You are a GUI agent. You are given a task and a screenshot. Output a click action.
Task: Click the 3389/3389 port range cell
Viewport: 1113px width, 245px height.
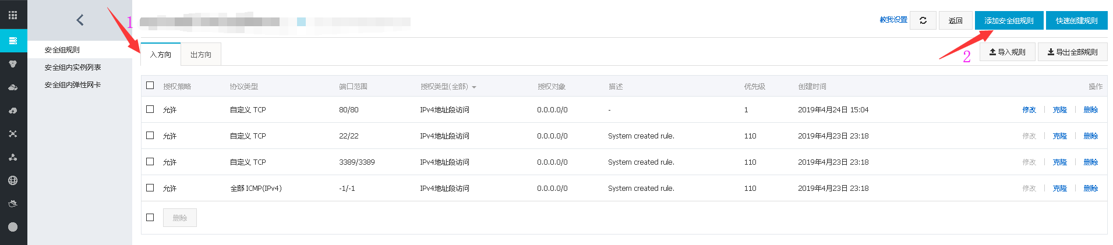click(x=357, y=162)
